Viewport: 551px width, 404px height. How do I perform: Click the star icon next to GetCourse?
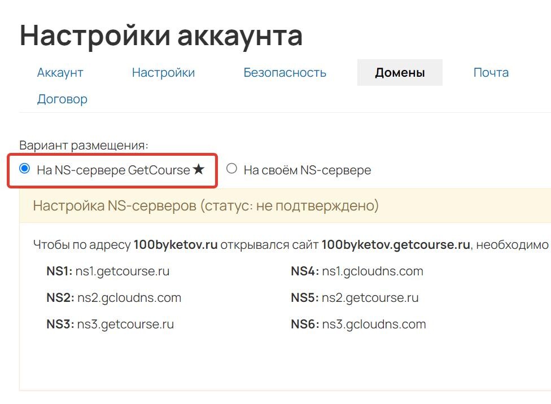(x=199, y=169)
